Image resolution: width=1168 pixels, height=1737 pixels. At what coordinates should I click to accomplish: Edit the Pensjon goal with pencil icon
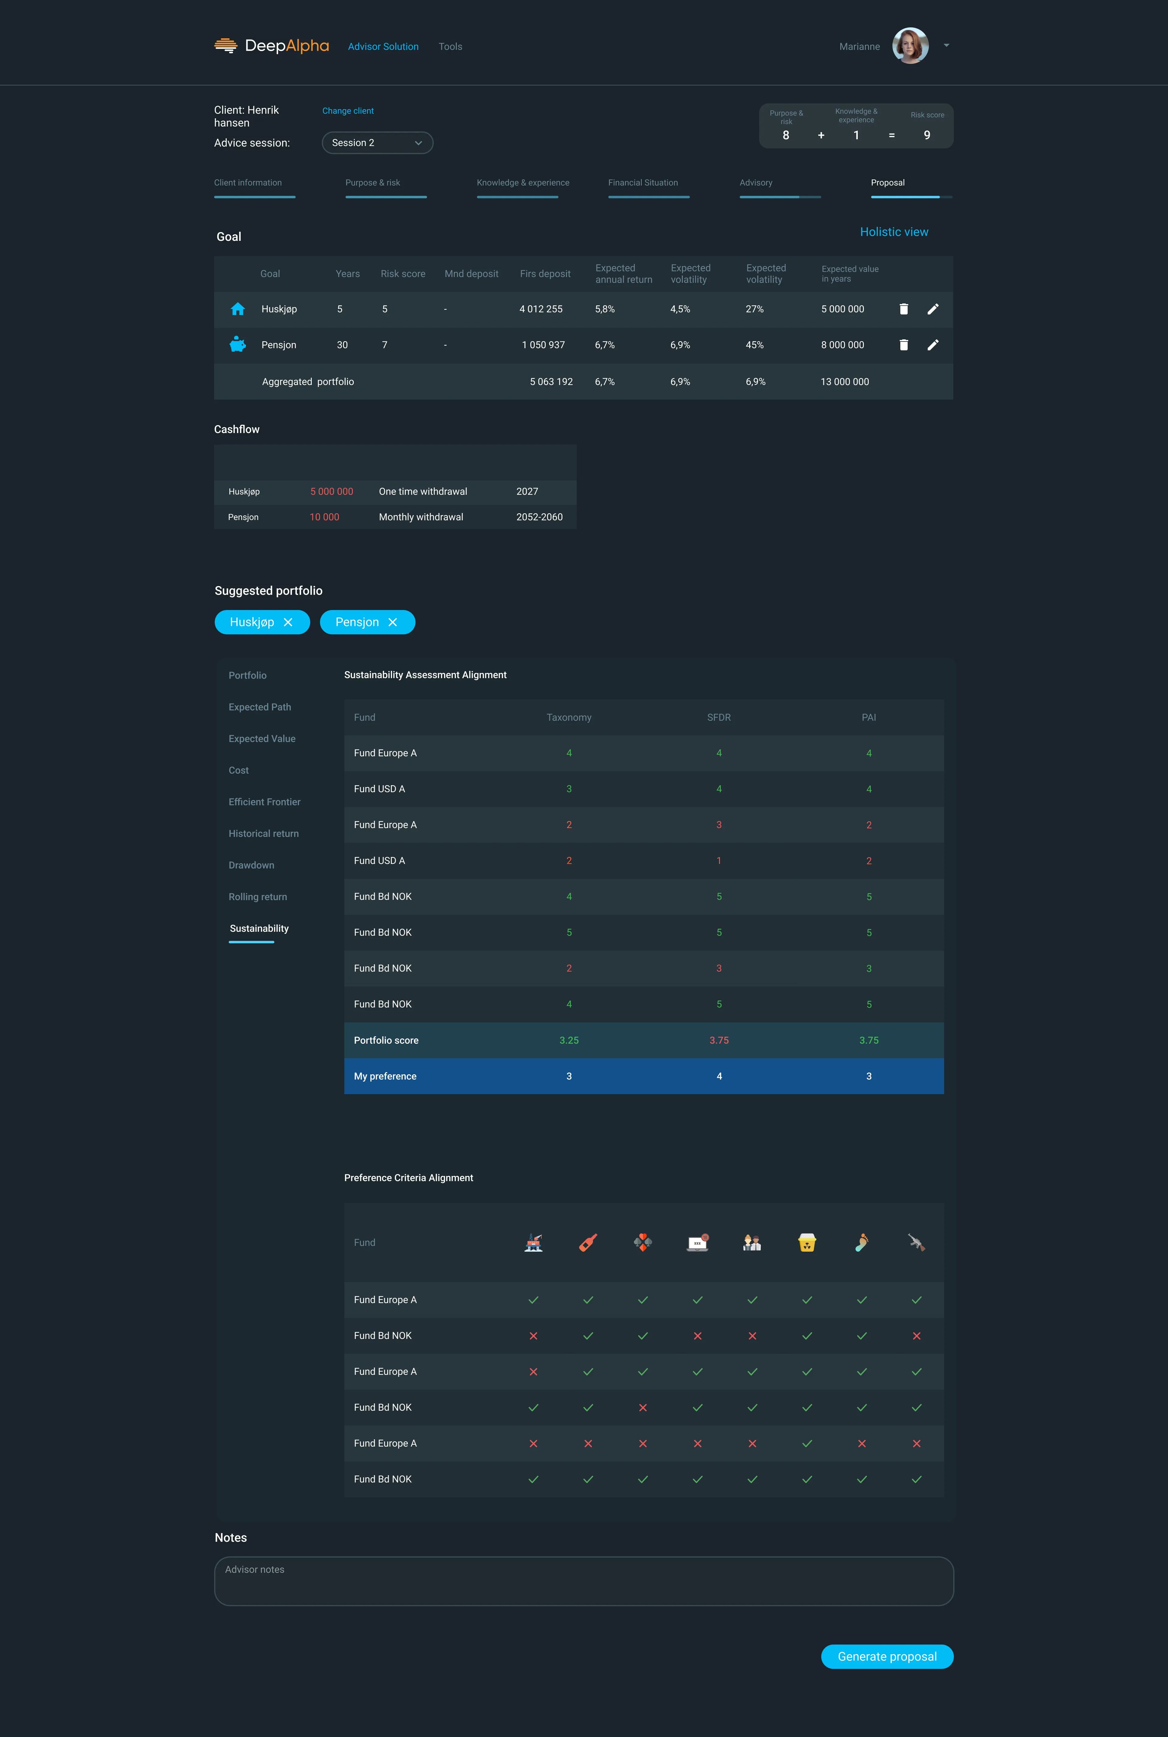[933, 345]
